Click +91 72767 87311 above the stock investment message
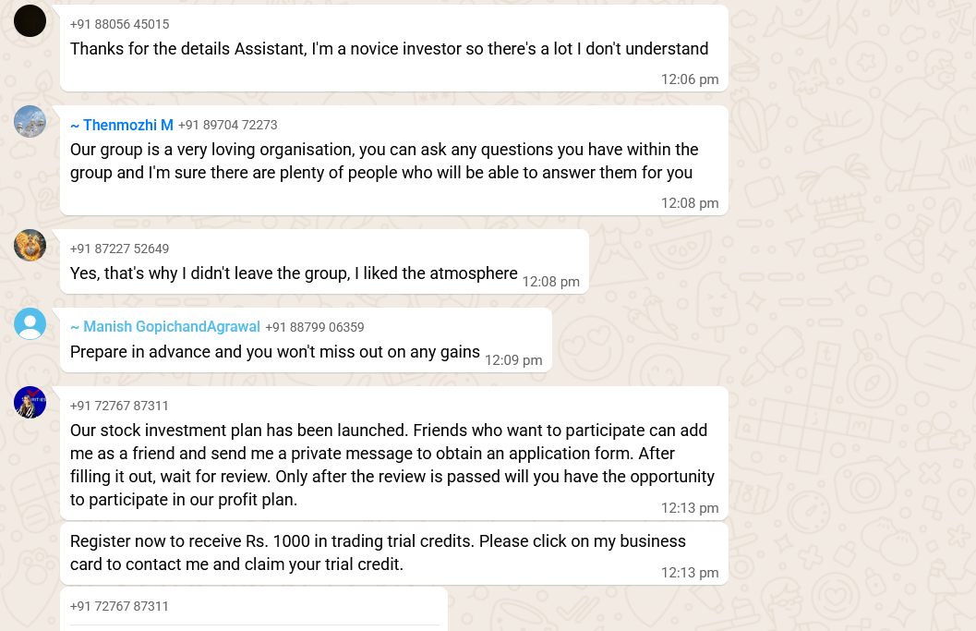Image resolution: width=976 pixels, height=631 pixels. pyautogui.click(x=119, y=406)
